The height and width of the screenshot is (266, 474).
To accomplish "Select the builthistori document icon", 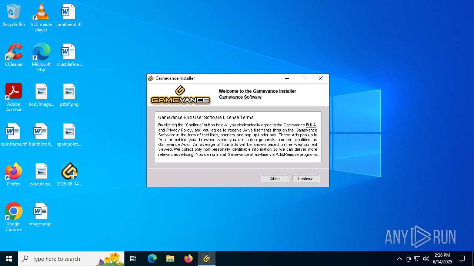I will tap(41, 135).
